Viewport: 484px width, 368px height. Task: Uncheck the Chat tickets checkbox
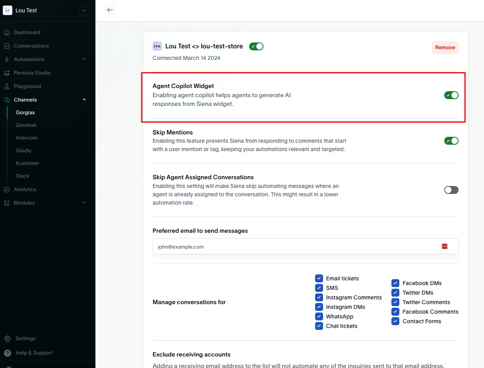pyautogui.click(x=319, y=326)
